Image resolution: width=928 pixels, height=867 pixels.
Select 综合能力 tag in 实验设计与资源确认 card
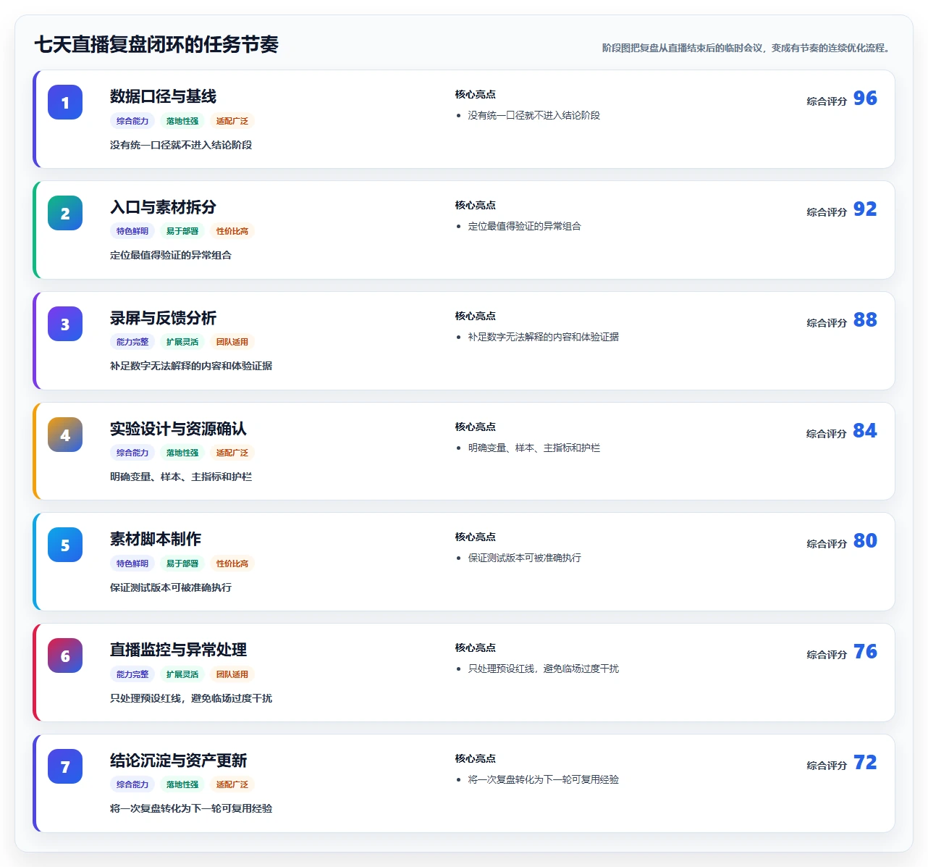[x=132, y=453]
